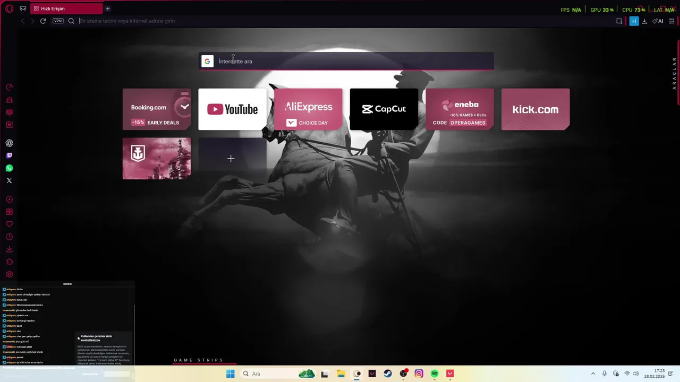Viewport: 680px width, 382px height.
Task: Open Instagram from the taskbar
Action: [x=419, y=374]
